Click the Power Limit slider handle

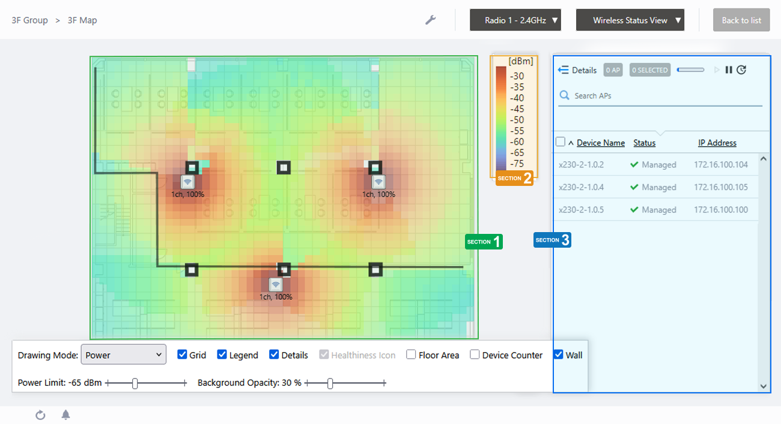point(135,383)
